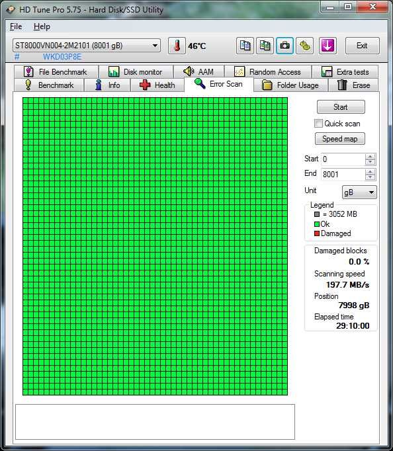Click the thermometer temperature icon

177,46
